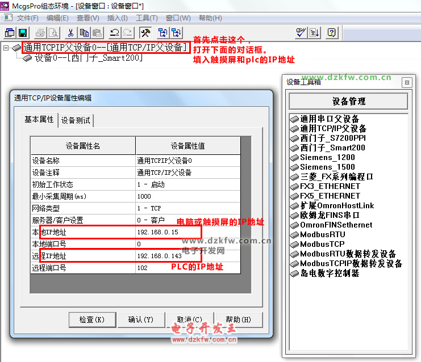Open the 文件(F) menu
The width and height of the screenshot is (421, 362).
click(28, 18)
